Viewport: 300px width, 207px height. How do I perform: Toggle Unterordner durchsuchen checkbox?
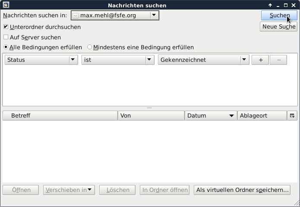coord(6,27)
